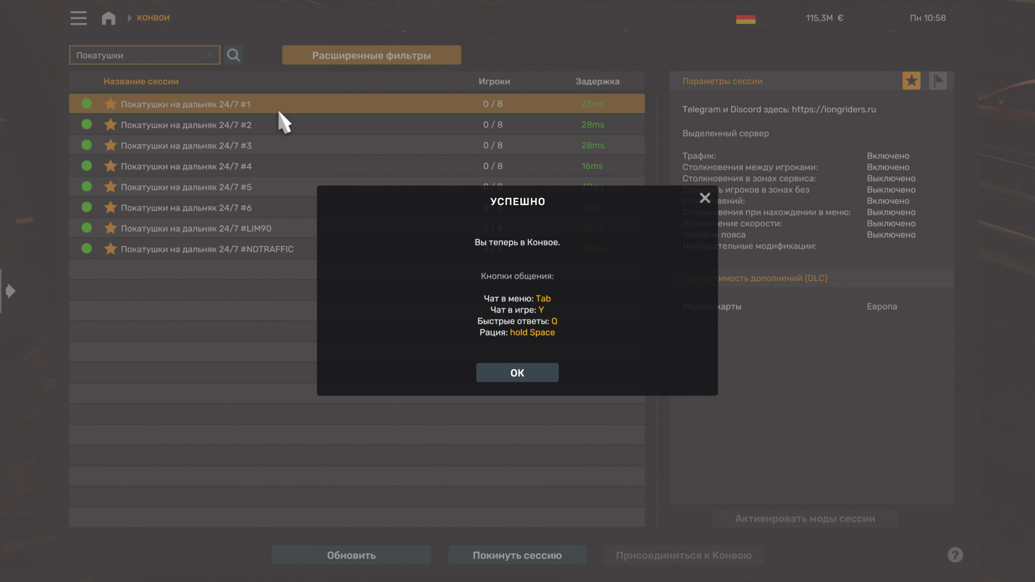Click the report flag icon
Image resolution: width=1035 pixels, height=582 pixels.
tap(937, 81)
